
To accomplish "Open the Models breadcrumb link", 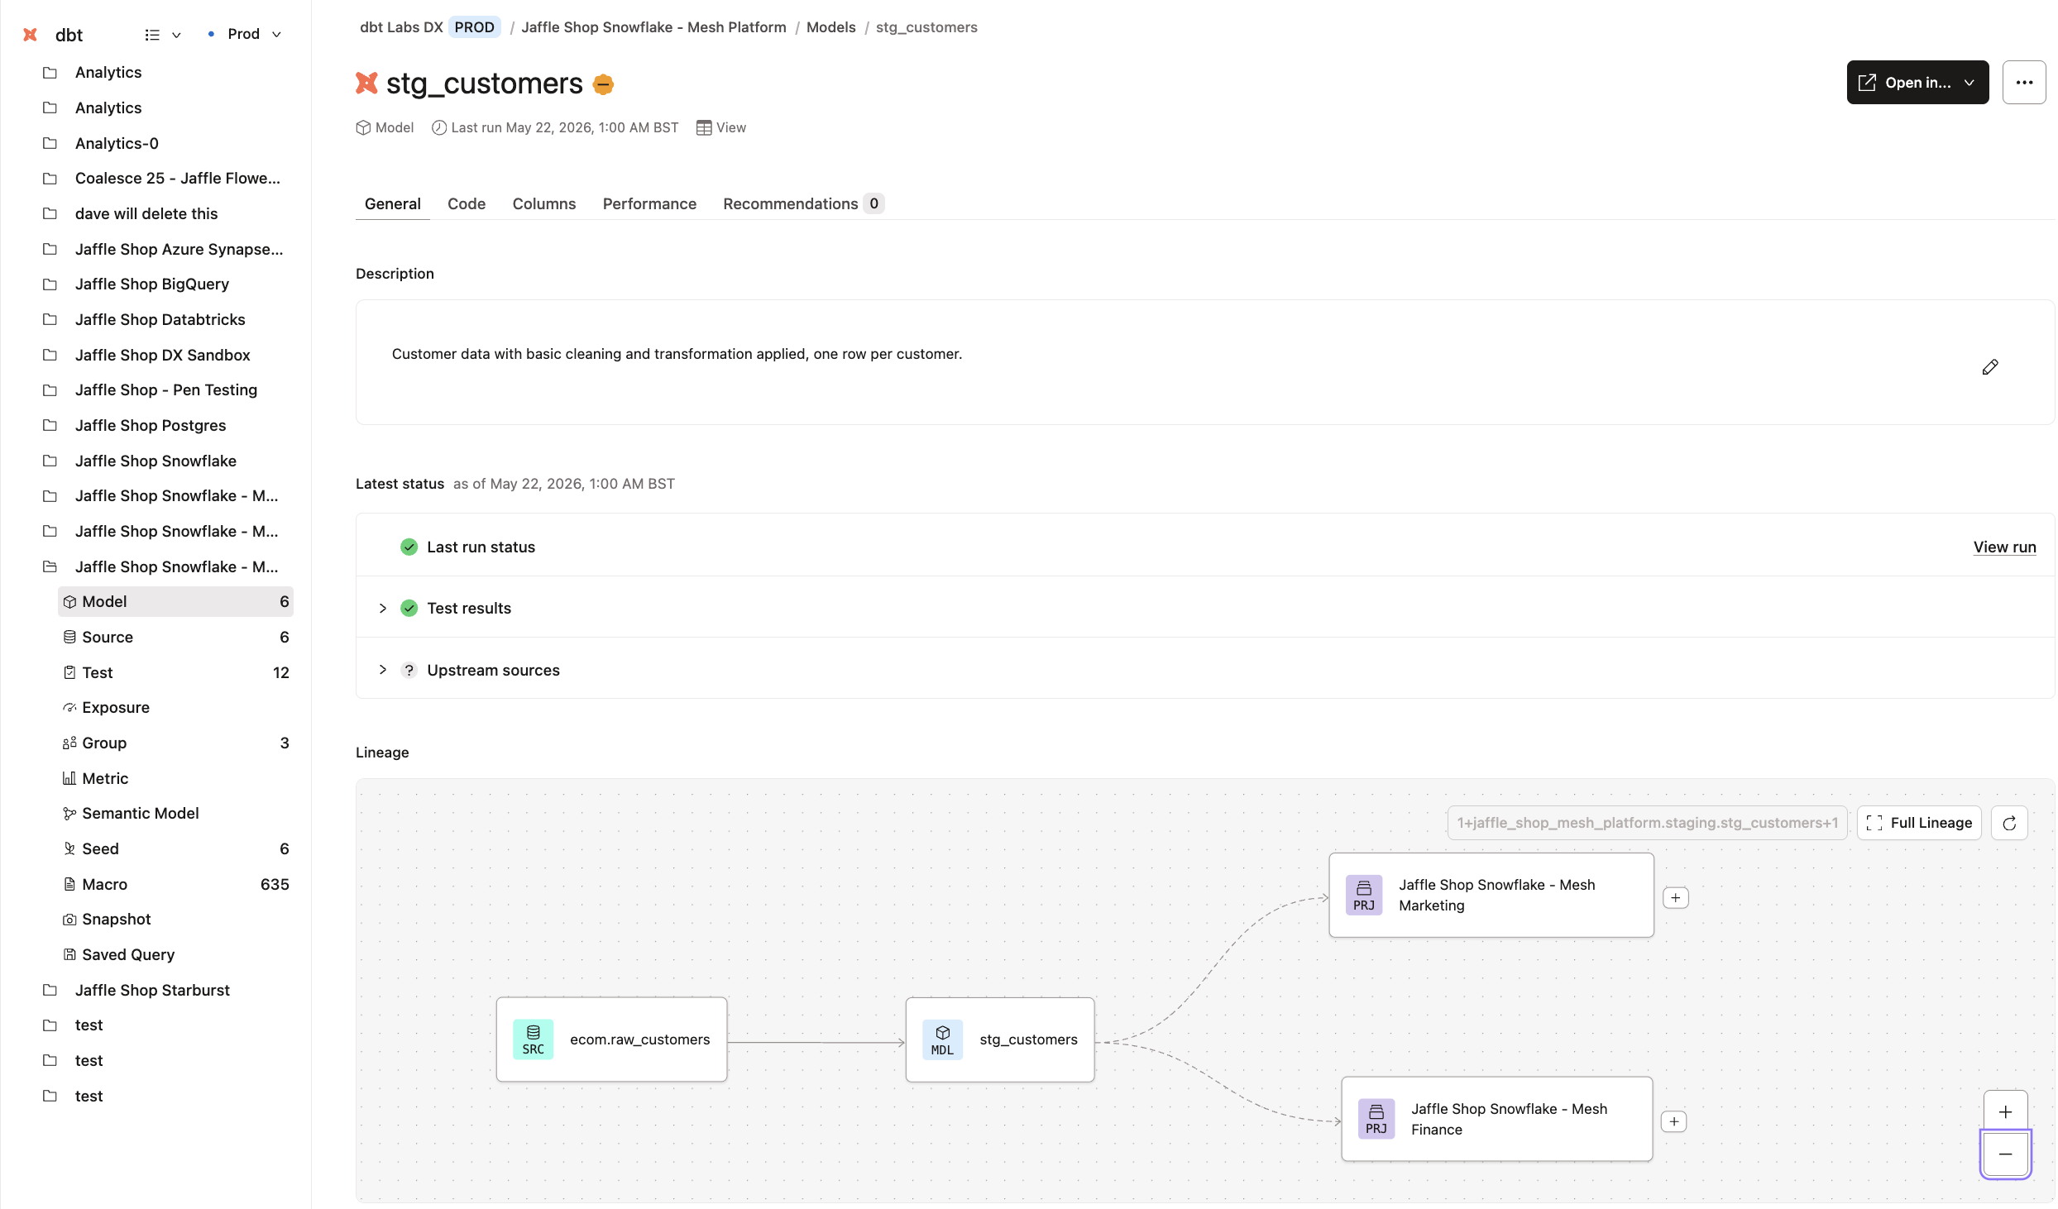I will tap(830, 27).
